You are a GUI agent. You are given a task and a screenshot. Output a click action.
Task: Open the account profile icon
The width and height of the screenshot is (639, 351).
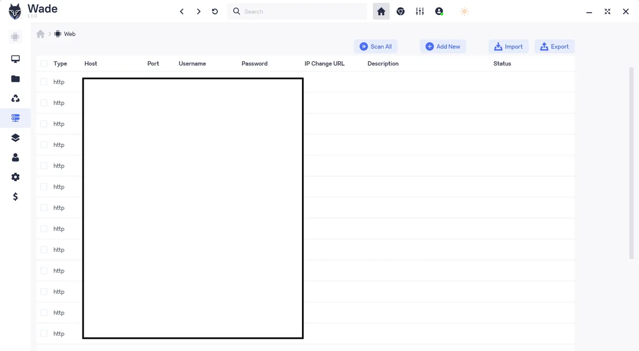coord(439,11)
